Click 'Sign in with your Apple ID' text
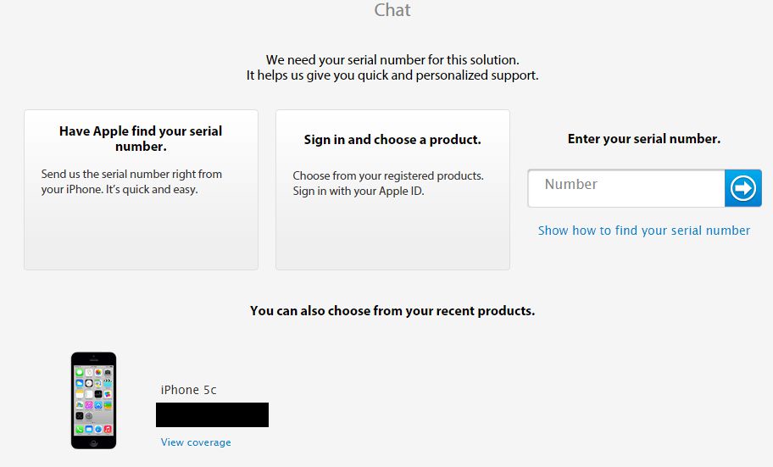Screen dimensions: 773x467 pos(359,191)
